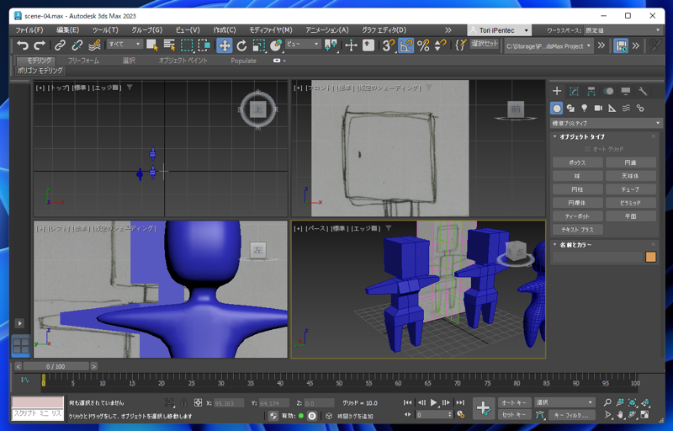The image size is (673, 431).
Task: Toggle the Selection Lock padlock icon
Action: [x=183, y=402]
